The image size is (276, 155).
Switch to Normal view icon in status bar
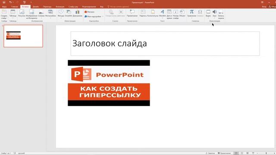(x=236, y=153)
